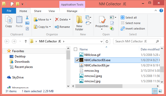Open Desktop in navigation pane
The image size is (166, 96).
coord(20,56)
